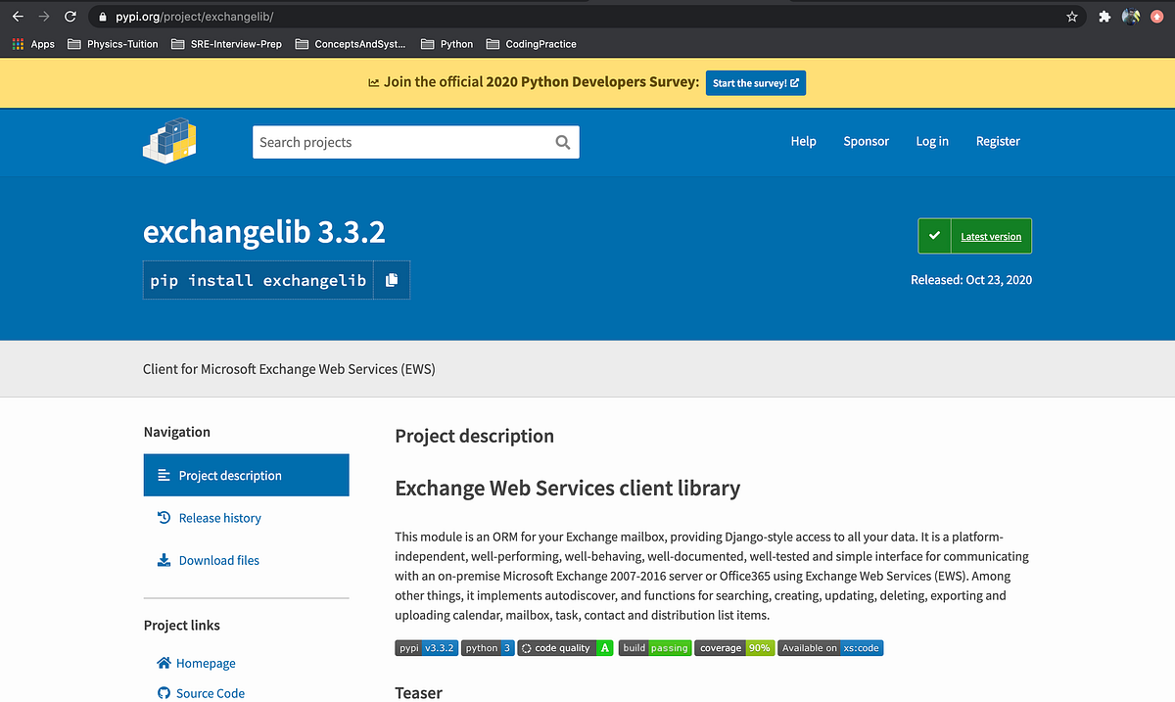Click the search magnifying glass icon
This screenshot has height=702, width=1175.
[x=562, y=142]
